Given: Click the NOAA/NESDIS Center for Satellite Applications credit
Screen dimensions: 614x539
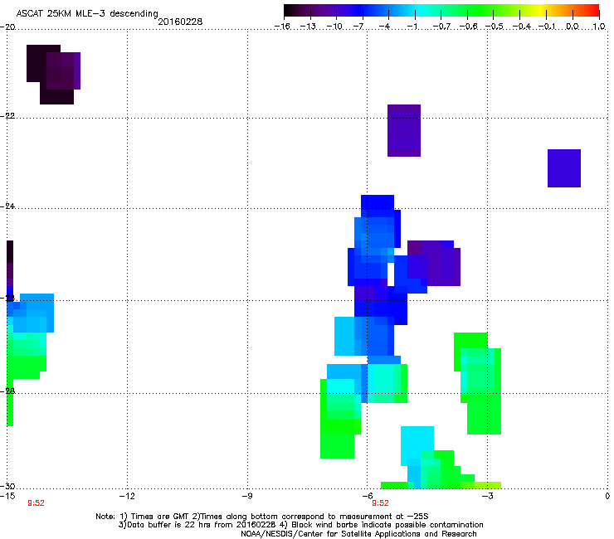Looking at the screenshot, I should tap(358, 534).
